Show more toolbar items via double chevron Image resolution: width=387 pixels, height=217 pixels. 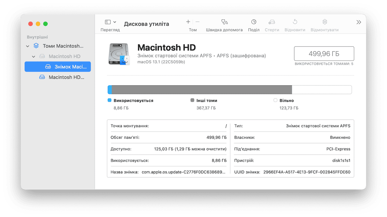coord(359,22)
